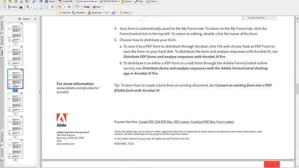Image resolution: width=299 pixels, height=168 pixels.
Task: Select page 1 thumbnail
Action: (15, 32)
